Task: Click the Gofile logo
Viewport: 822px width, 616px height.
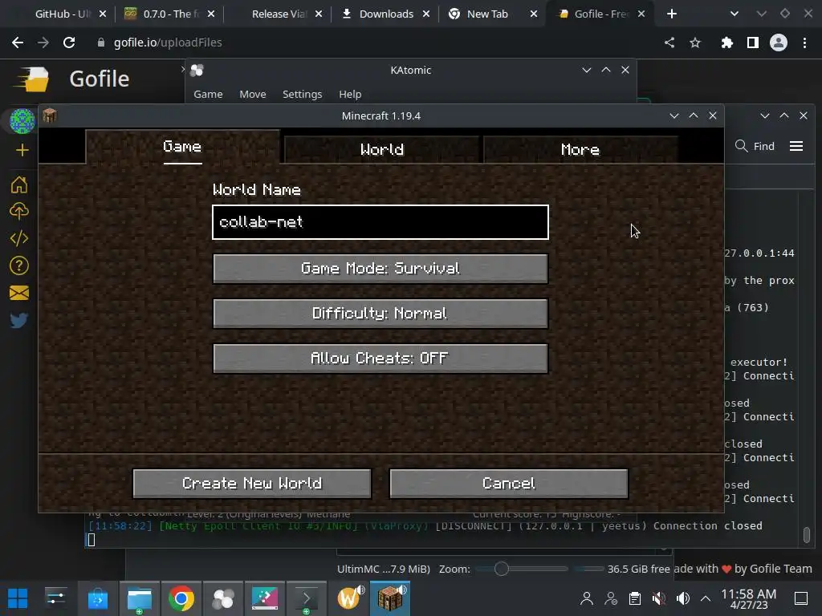Action: (x=32, y=79)
